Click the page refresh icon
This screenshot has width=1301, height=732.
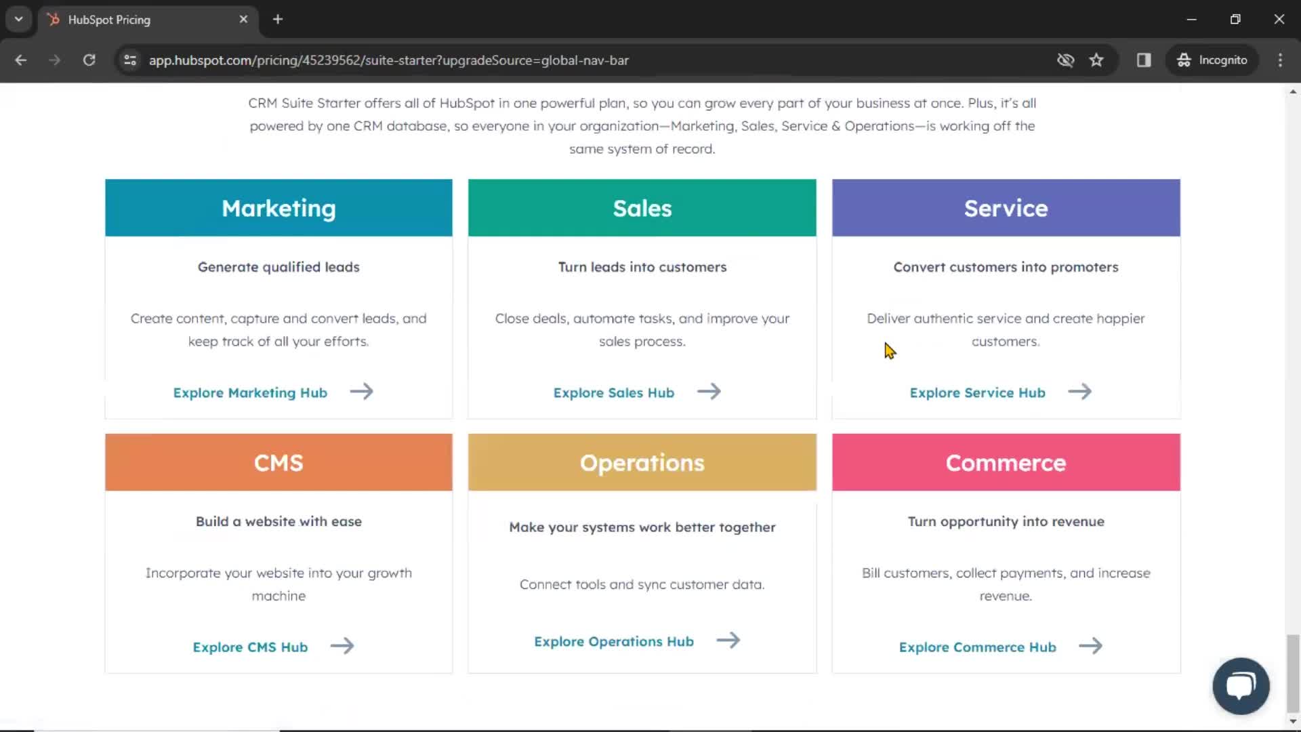[89, 60]
